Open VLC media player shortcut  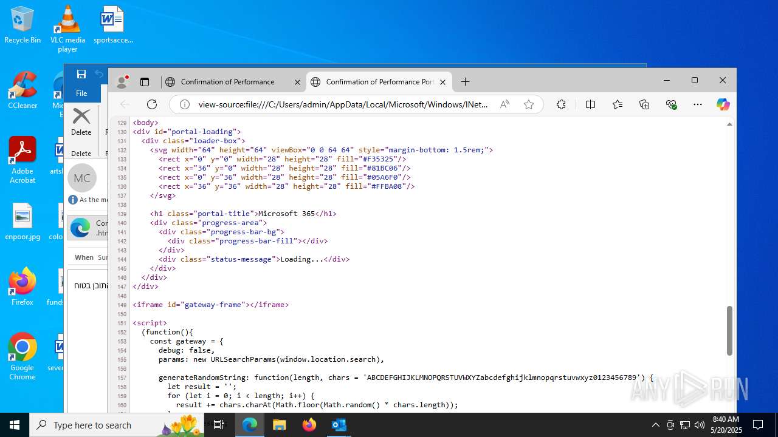point(67,28)
